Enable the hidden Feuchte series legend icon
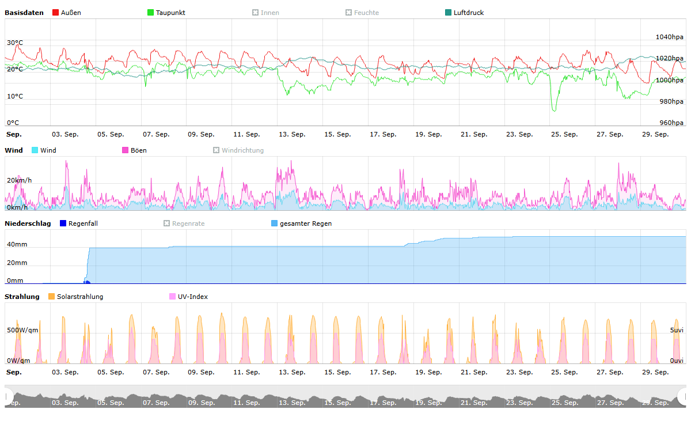 348,13
